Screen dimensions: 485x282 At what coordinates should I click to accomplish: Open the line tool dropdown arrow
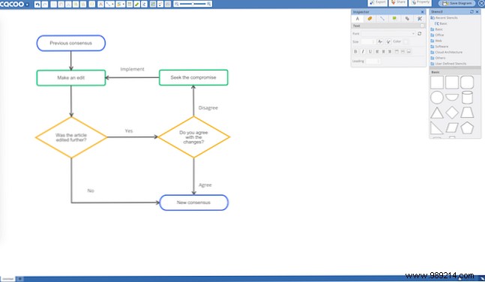tap(113, 4)
